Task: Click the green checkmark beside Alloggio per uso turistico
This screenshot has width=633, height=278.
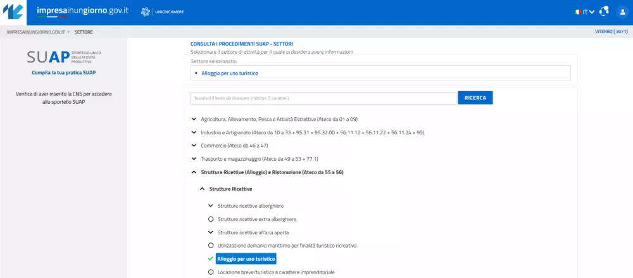Action: point(211,259)
